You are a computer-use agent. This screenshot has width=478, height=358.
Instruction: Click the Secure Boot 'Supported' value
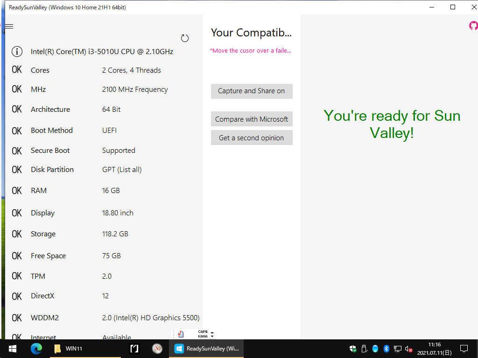pos(119,151)
